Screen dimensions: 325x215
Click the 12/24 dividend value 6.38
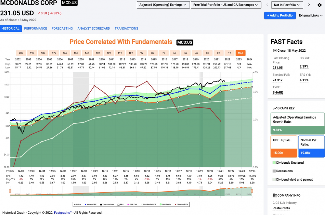click(x=252, y=183)
